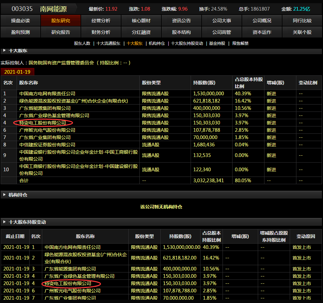The height and width of the screenshot is (303, 323).
Task: Open the 公司概况 tab
Action: click(262, 21)
